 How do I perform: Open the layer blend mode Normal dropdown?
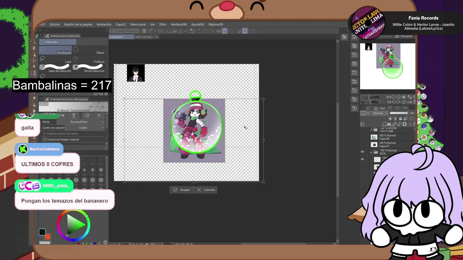click(x=380, y=113)
